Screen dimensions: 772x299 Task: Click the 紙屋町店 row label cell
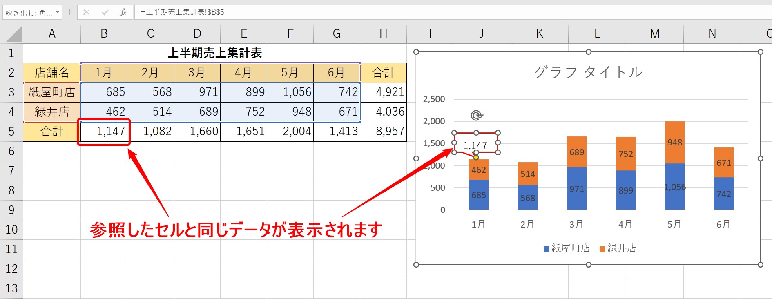click(52, 92)
